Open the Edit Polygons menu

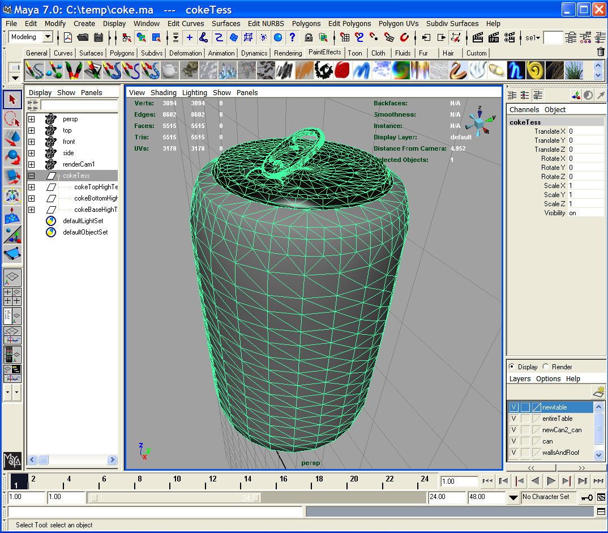[x=349, y=23]
